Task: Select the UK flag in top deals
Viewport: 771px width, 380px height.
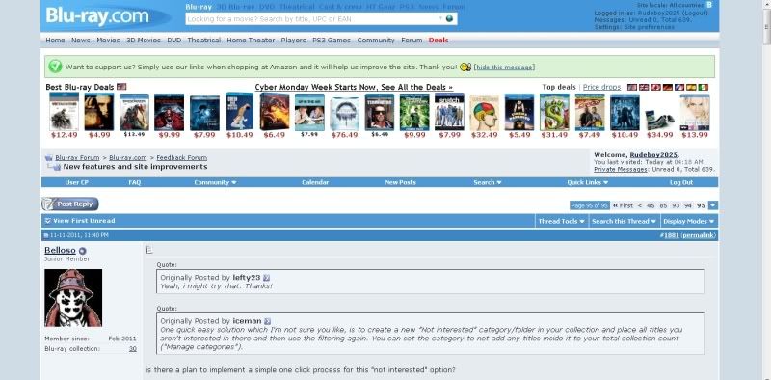Action: pyautogui.click(x=644, y=87)
